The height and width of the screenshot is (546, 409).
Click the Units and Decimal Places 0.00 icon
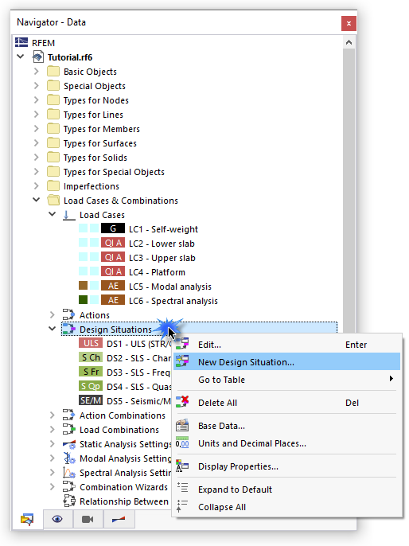pyautogui.click(x=182, y=443)
